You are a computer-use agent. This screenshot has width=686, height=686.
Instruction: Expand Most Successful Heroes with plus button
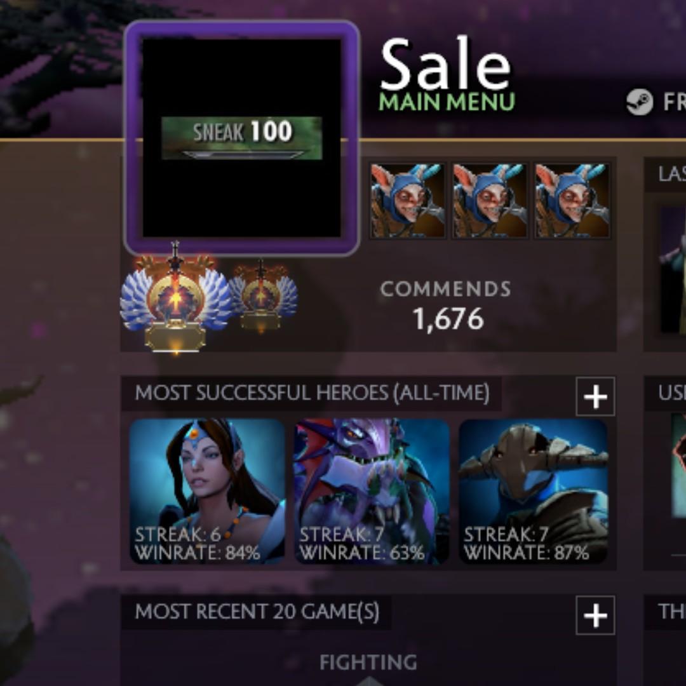tap(595, 397)
